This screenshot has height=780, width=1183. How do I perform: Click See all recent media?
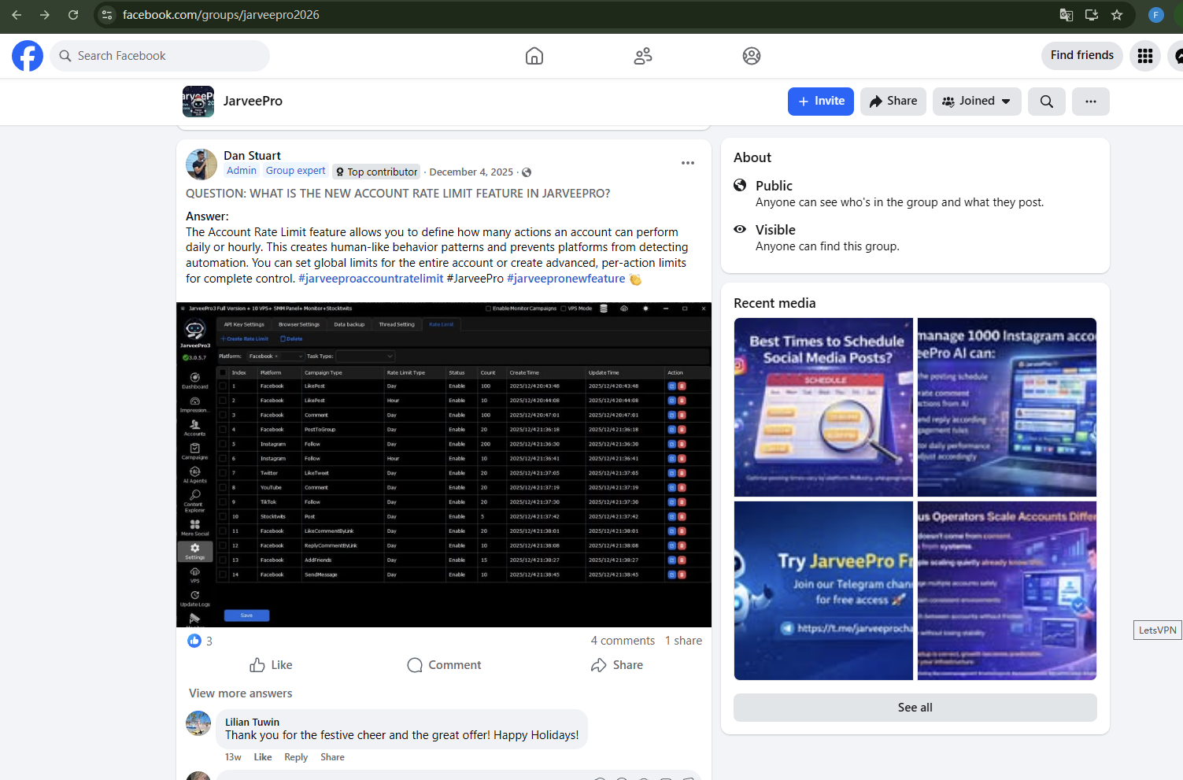click(915, 708)
